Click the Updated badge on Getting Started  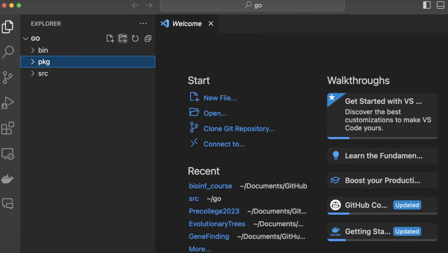[x=407, y=231]
